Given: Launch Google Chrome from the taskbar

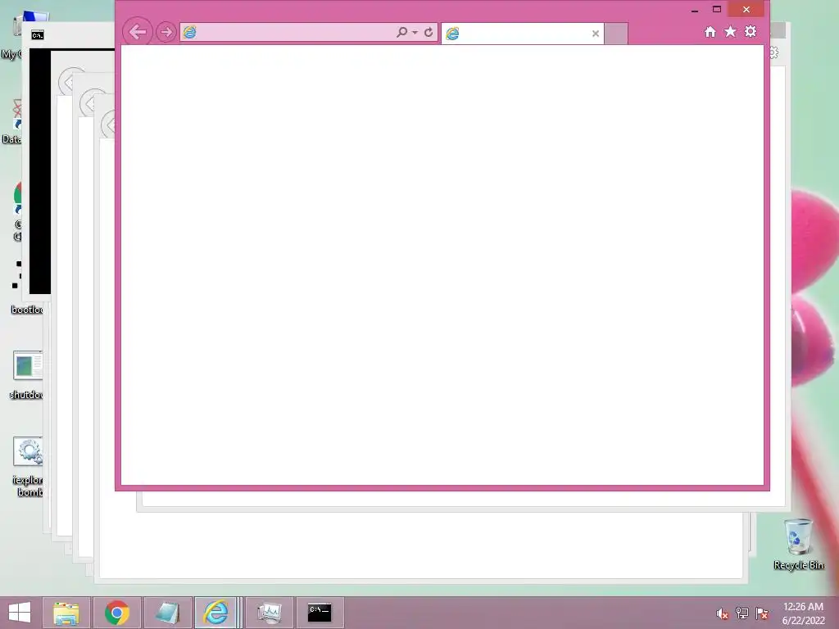Looking at the screenshot, I should pos(117,613).
